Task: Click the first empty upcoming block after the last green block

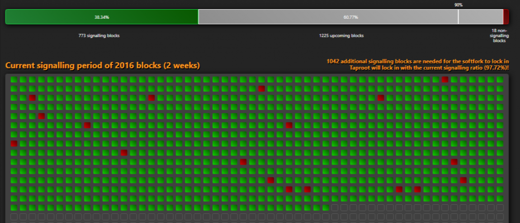Action: coord(335,208)
